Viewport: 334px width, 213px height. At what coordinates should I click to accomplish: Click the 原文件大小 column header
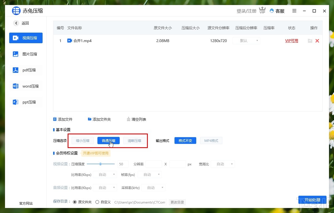163,28
